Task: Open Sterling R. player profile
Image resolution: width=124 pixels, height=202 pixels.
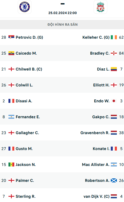Action: pyautogui.click(x=26, y=196)
